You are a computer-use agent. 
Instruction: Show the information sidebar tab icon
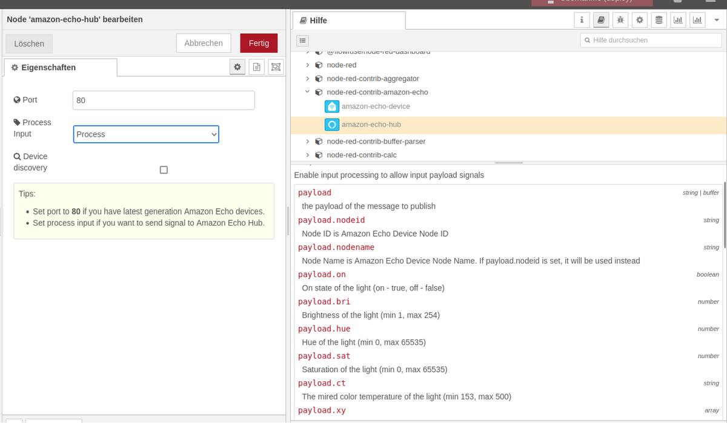582,20
